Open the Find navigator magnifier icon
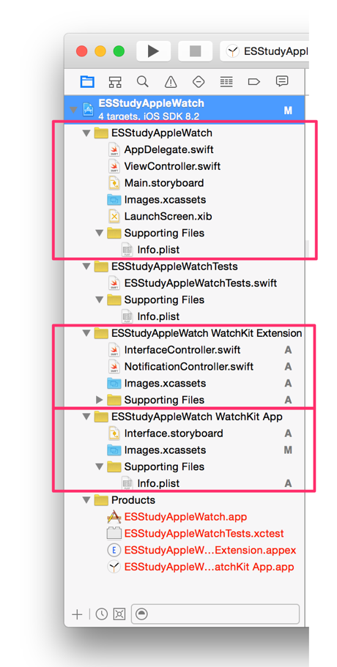337x667 pixels. (x=143, y=81)
